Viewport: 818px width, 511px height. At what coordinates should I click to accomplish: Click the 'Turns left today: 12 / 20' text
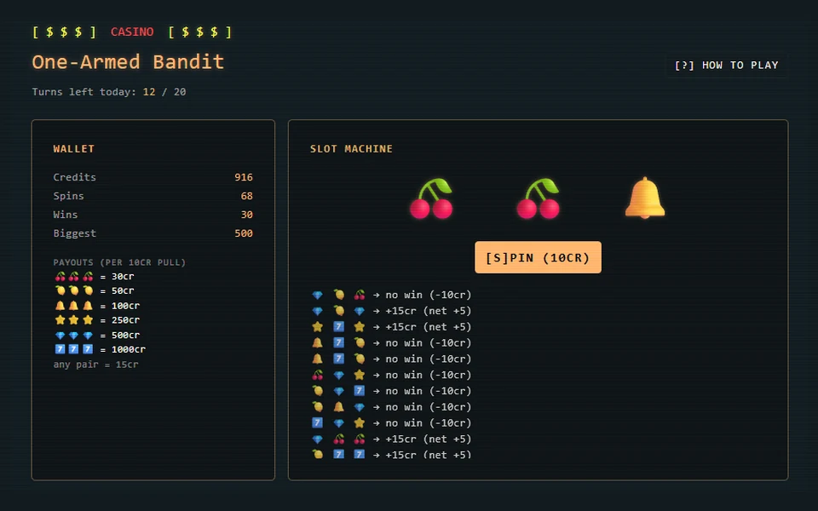click(x=109, y=92)
